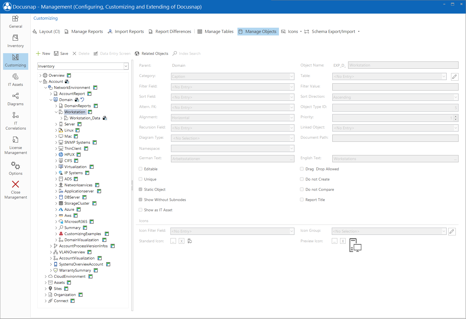This screenshot has height=319, width=466.
Task: Toggle the Unique checkbox
Action: tap(141, 179)
